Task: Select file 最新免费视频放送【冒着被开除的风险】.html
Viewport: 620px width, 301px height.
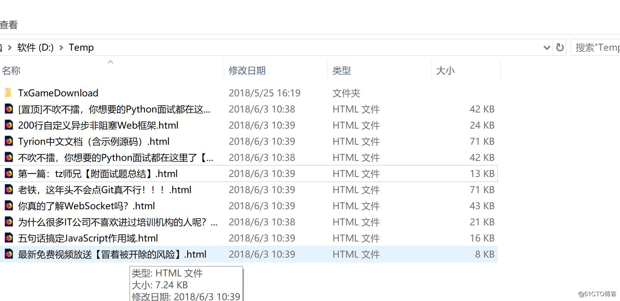Action: pos(112,255)
